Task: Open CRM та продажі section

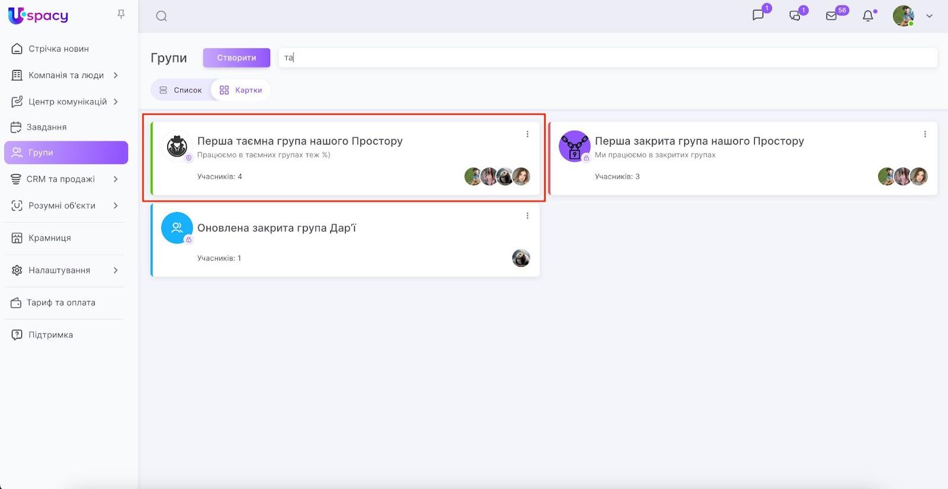Action: point(60,179)
